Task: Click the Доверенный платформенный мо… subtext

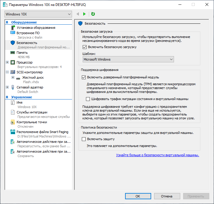Action: [44, 47]
